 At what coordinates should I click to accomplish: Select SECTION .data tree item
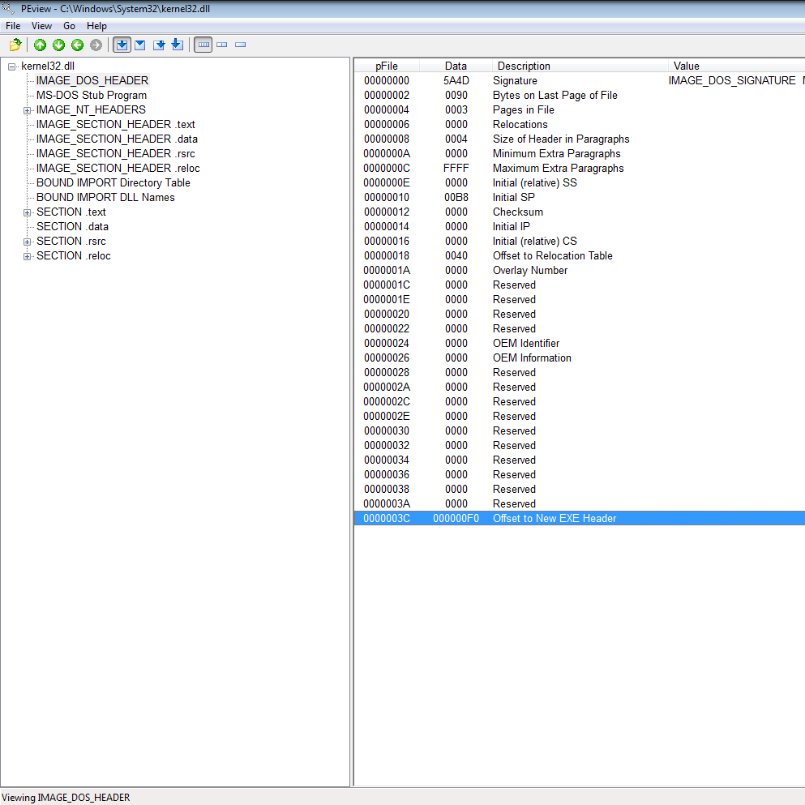(x=72, y=227)
